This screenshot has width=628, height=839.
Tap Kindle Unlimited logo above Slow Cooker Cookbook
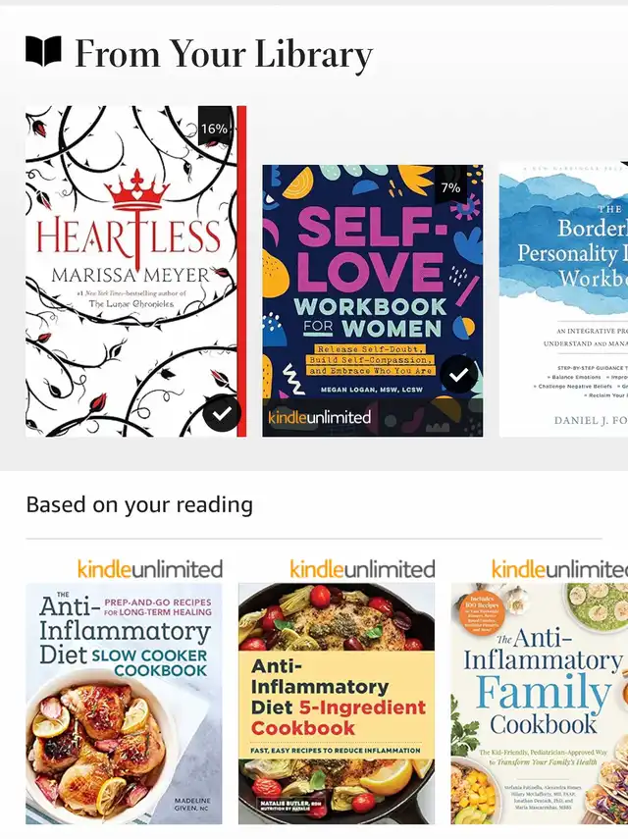(x=150, y=569)
